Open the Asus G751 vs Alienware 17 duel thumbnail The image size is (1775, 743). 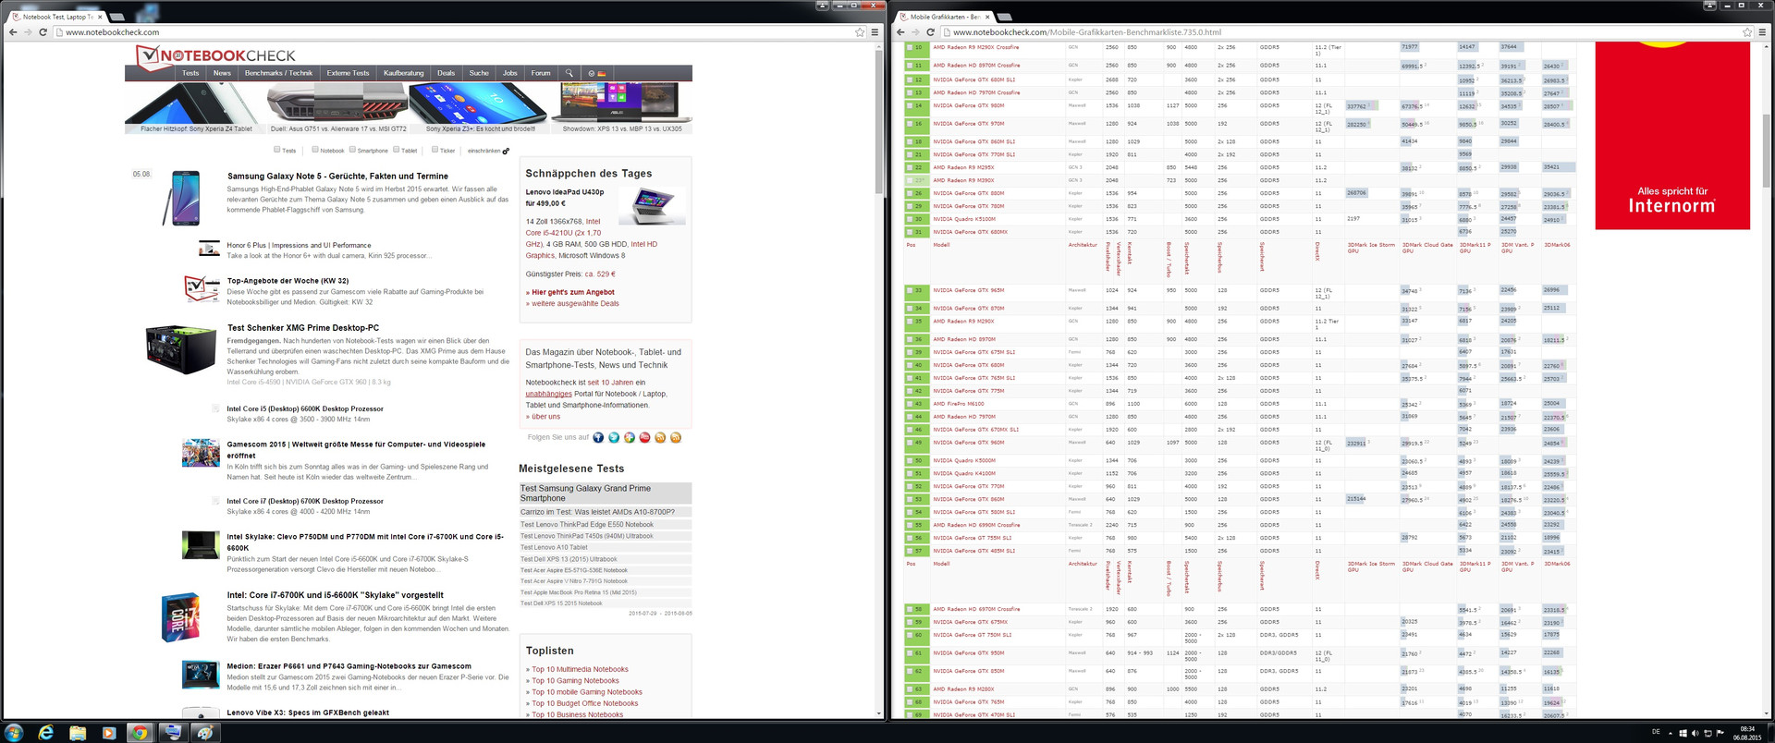pos(338,108)
